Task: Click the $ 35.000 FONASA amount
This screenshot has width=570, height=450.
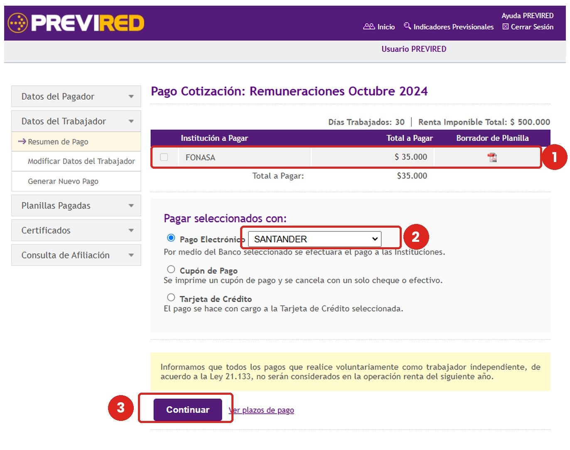Action: (x=411, y=157)
